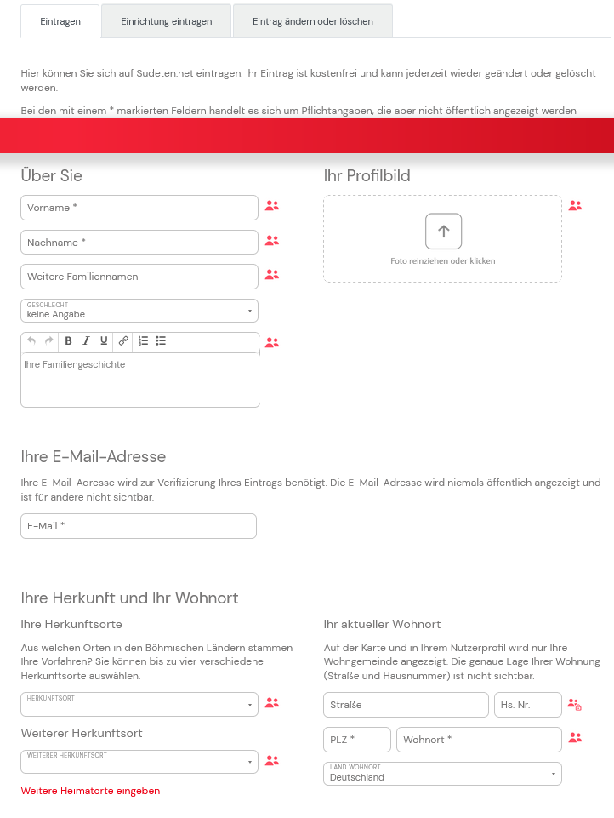The image size is (614, 818).
Task: Insert a numbered list in editor
Action: click(x=144, y=340)
